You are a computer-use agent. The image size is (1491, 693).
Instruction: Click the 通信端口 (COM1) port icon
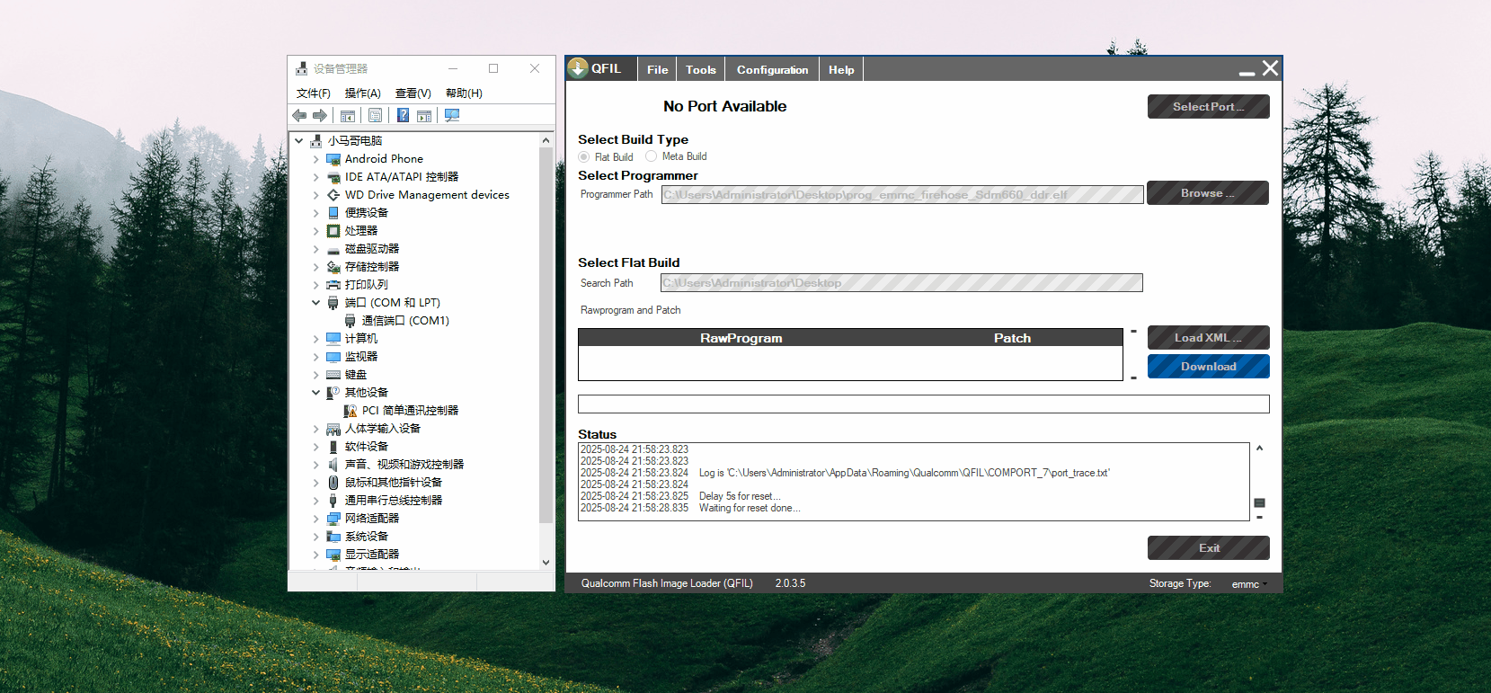coord(351,321)
